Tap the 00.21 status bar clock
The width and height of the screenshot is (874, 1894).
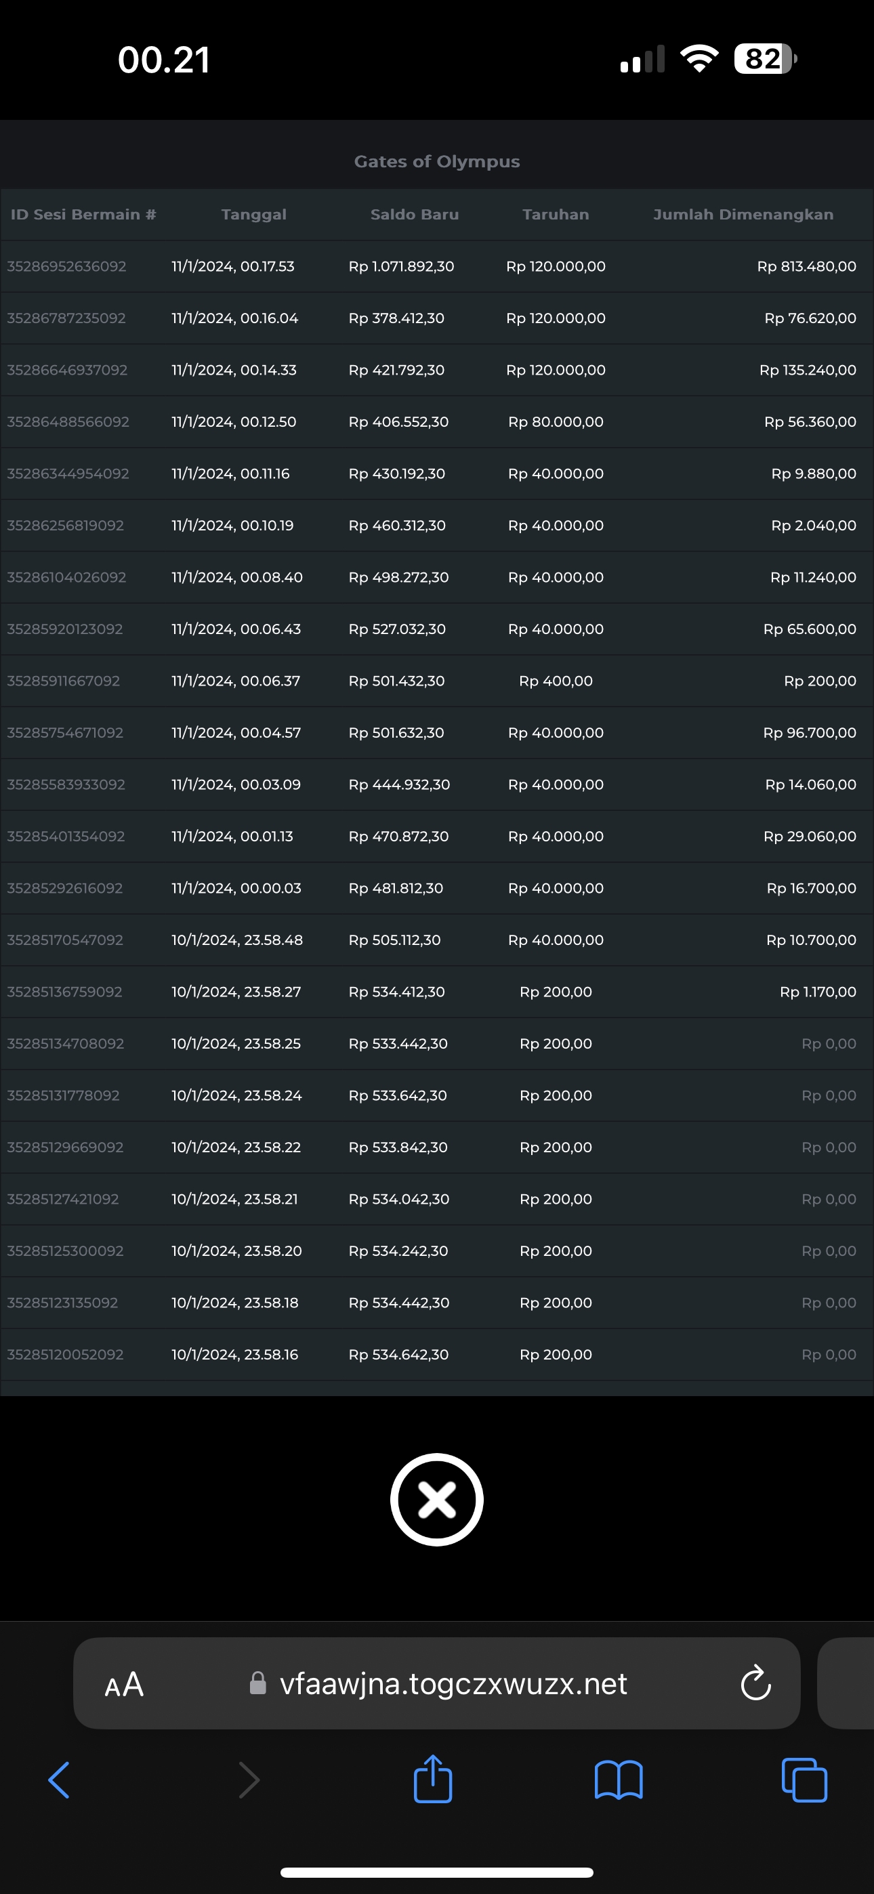pyautogui.click(x=164, y=60)
